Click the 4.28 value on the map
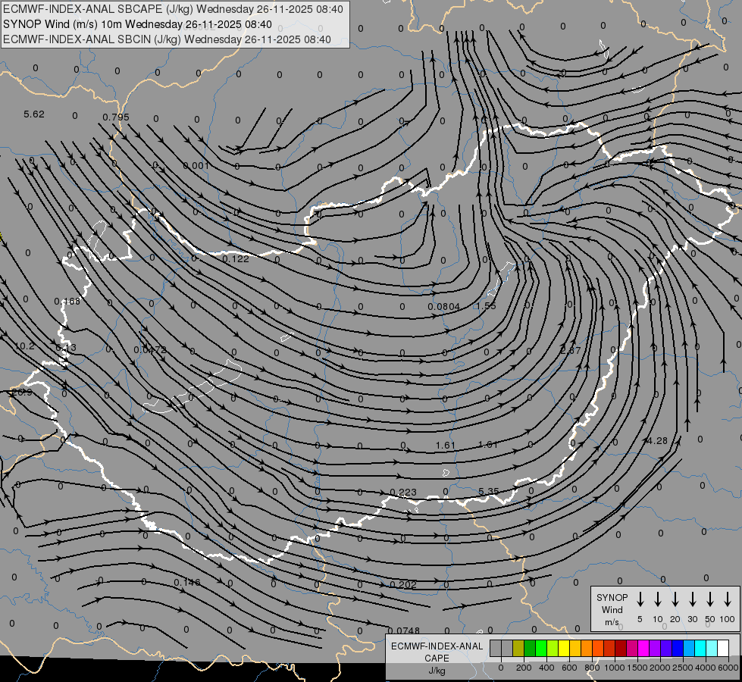 pyautogui.click(x=657, y=440)
